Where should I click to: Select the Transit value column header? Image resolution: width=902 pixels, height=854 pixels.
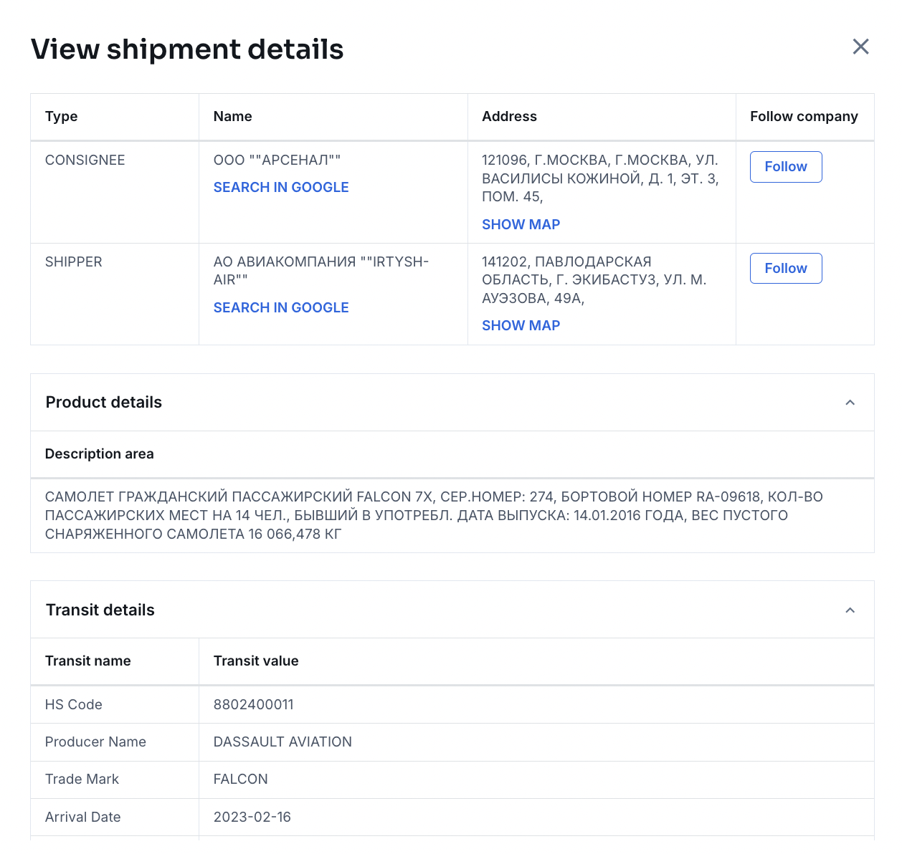coord(256,661)
